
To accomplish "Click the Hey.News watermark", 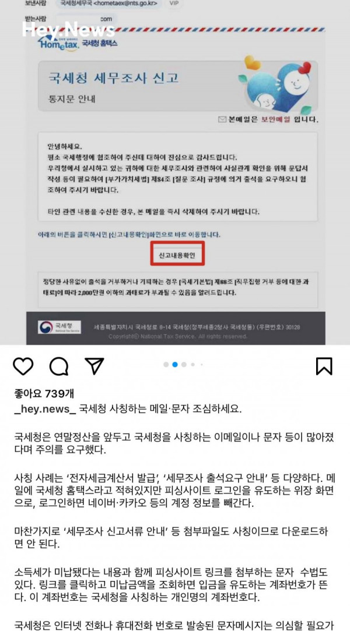I will click(x=68, y=29).
